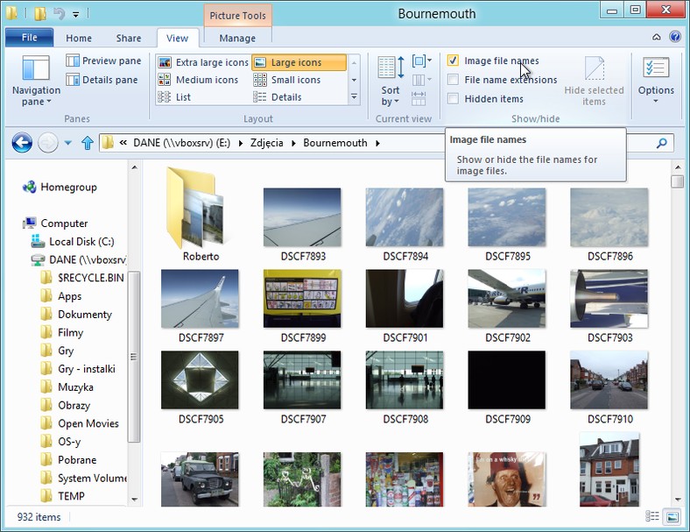The height and width of the screenshot is (532, 690).
Task: Select the Muzyka folder in tree
Action: (x=75, y=387)
